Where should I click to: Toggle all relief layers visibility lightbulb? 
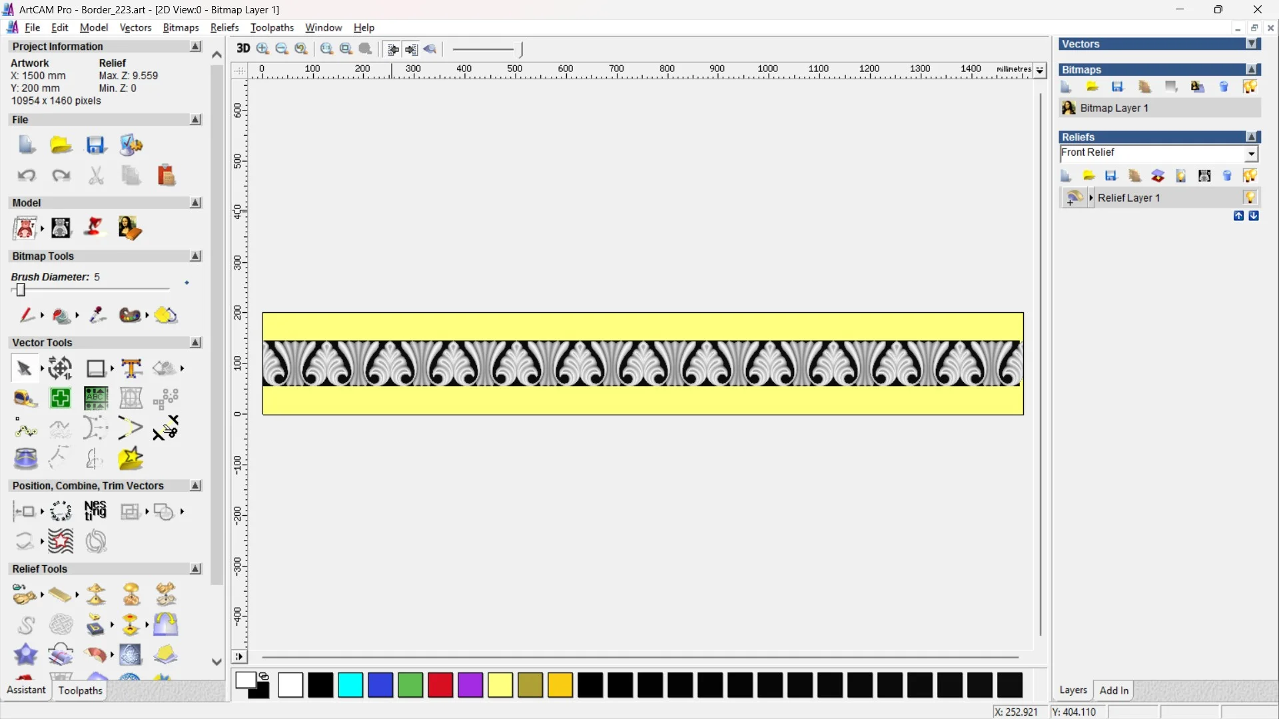pos(1250,176)
